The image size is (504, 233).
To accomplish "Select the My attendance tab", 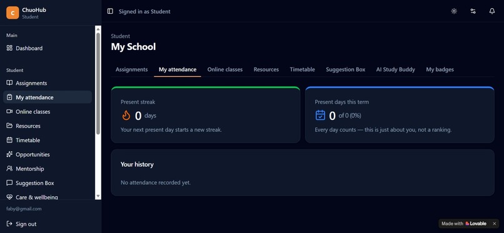I will pos(178,69).
